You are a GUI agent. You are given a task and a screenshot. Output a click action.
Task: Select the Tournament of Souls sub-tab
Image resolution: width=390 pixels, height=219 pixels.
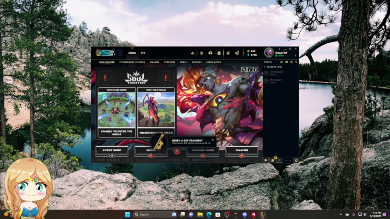132,62
